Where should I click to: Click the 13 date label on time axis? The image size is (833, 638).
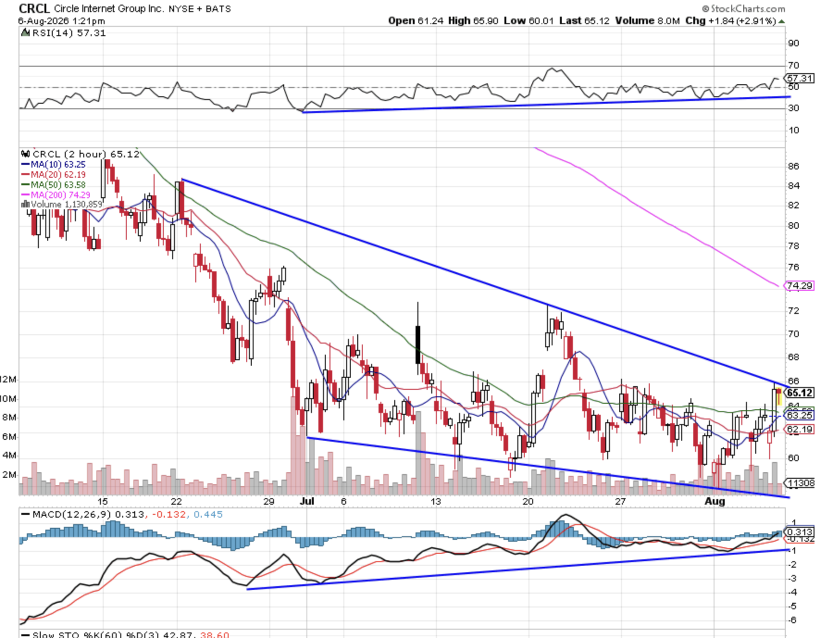[435, 501]
